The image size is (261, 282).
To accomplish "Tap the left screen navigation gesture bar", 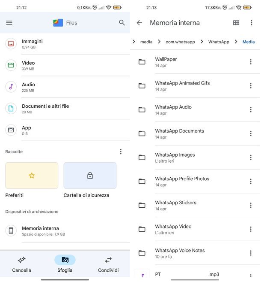I will [x=65, y=280].
